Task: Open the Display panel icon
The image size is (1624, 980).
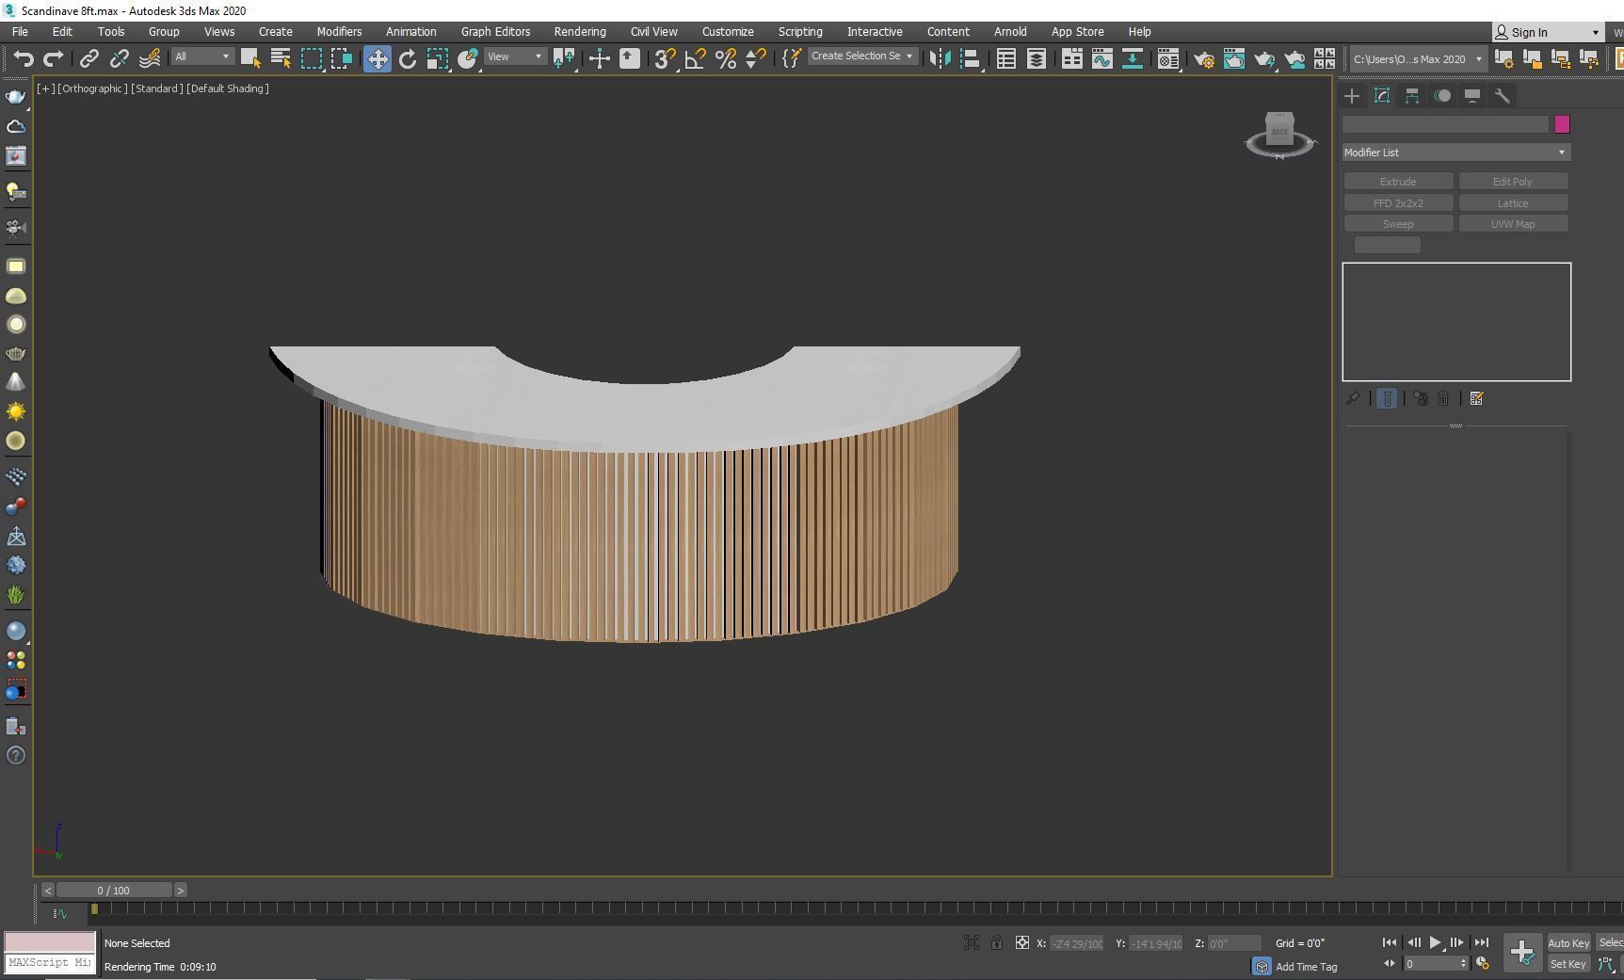Action: tap(1472, 96)
